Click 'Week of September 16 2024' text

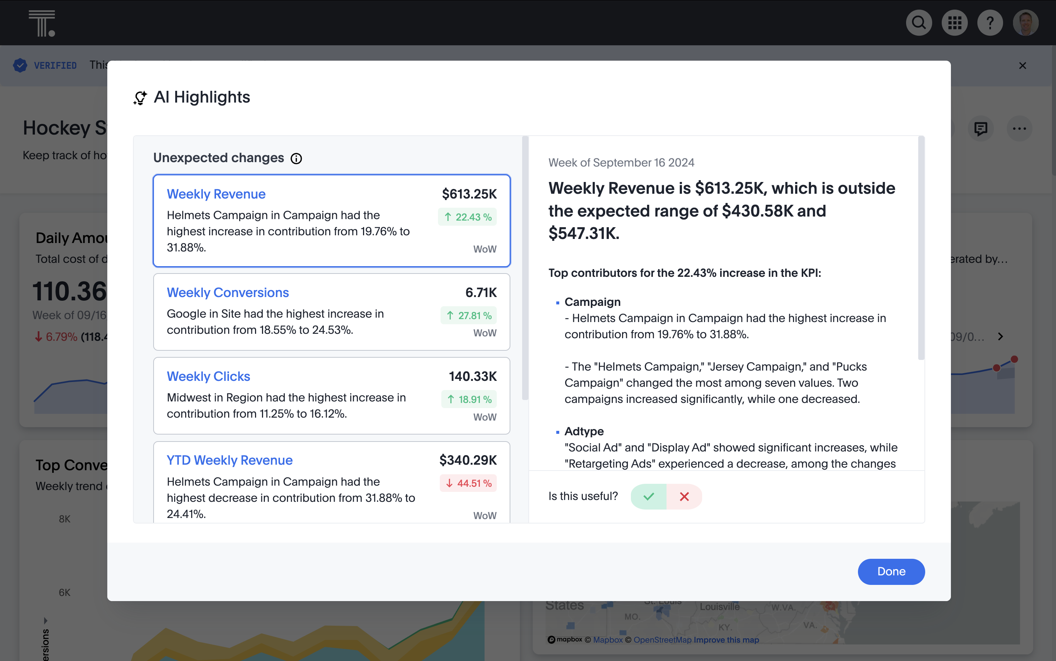[x=621, y=162]
